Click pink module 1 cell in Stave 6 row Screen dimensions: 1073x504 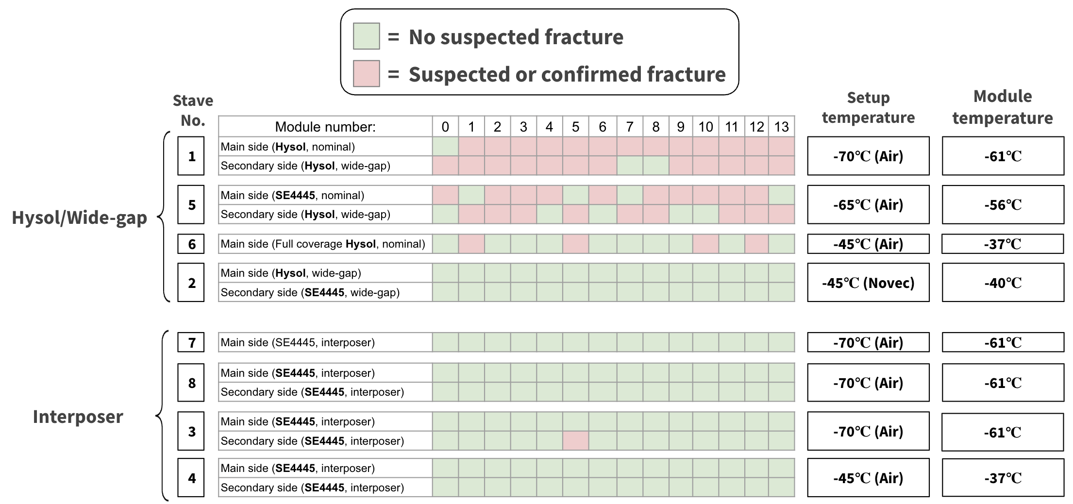point(471,244)
